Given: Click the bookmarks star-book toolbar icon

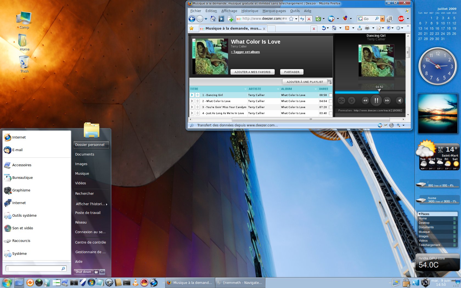Looking at the screenshot, I should 221,19.
